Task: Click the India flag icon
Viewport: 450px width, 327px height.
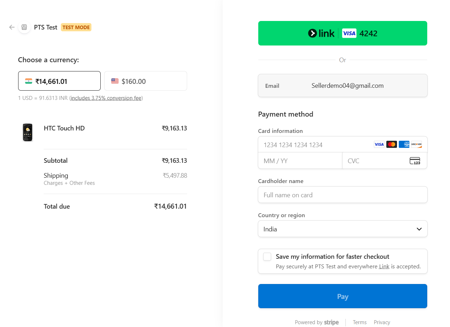Action: [x=28, y=81]
